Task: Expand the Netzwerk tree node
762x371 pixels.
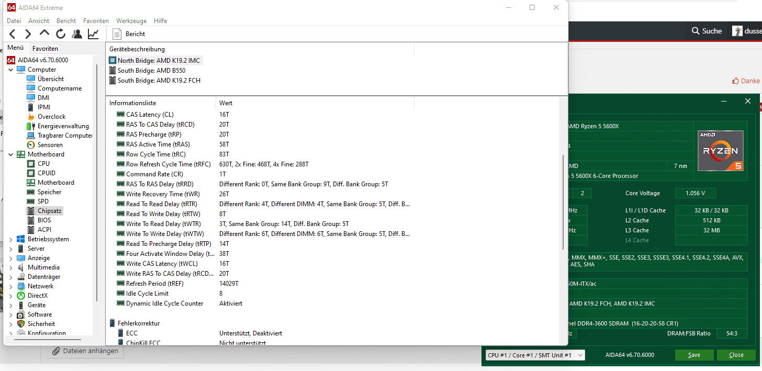Action: click(11, 286)
